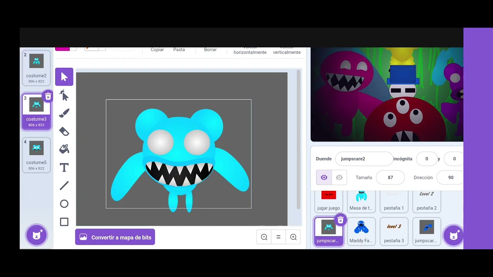Select the costume3 thumbnail

pos(36,112)
